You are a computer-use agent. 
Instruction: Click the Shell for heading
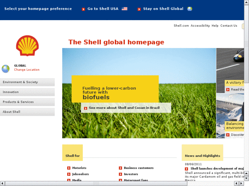pos(73,156)
